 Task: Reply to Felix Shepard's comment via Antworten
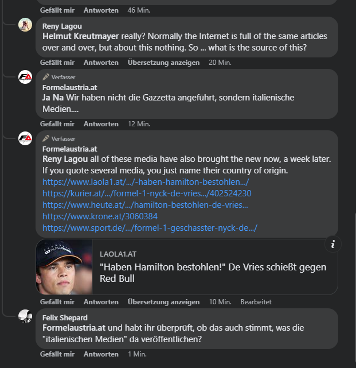tap(101, 354)
